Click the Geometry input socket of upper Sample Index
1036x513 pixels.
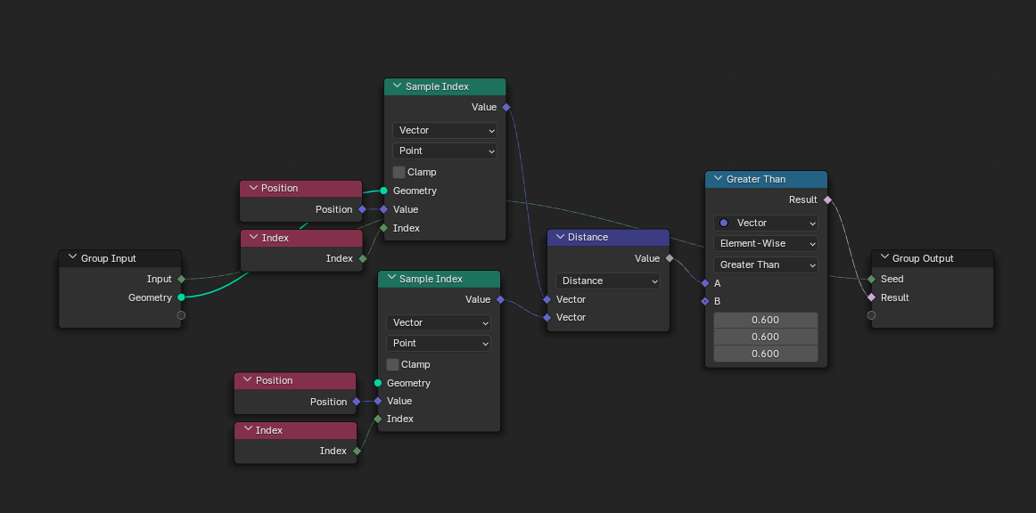pyautogui.click(x=384, y=191)
